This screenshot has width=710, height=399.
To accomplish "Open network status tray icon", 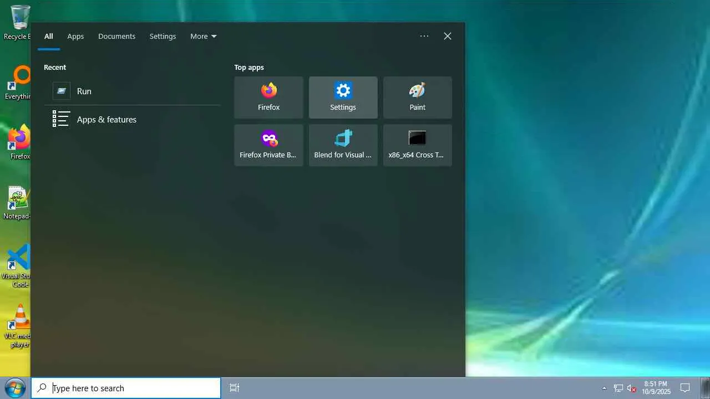I will (x=618, y=388).
